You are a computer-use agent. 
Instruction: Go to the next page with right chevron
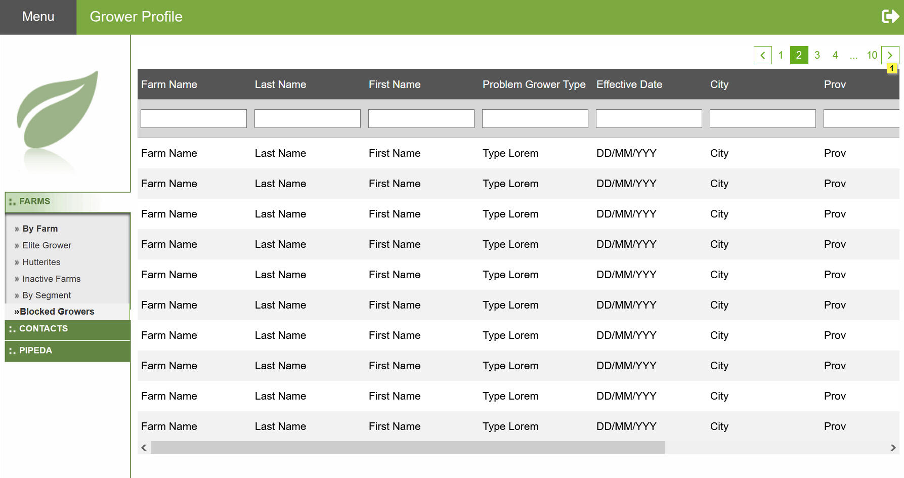[x=890, y=55]
